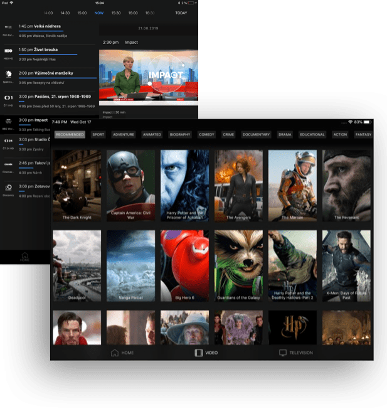387x409 pixels.
Task: Select the Crime genre tab
Action: point(228,135)
